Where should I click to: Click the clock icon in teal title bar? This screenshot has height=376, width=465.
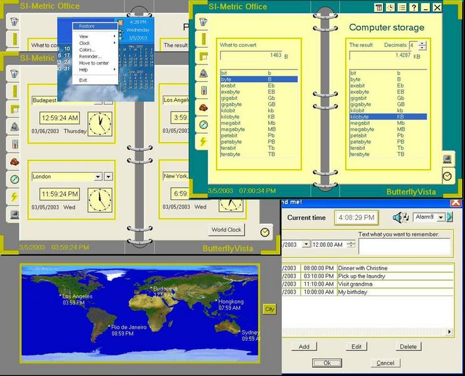(x=390, y=8)
